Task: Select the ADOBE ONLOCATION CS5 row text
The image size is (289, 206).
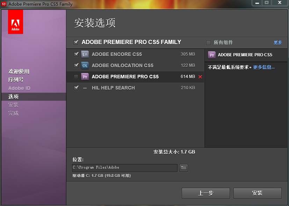Action: [x=123, y=65]
